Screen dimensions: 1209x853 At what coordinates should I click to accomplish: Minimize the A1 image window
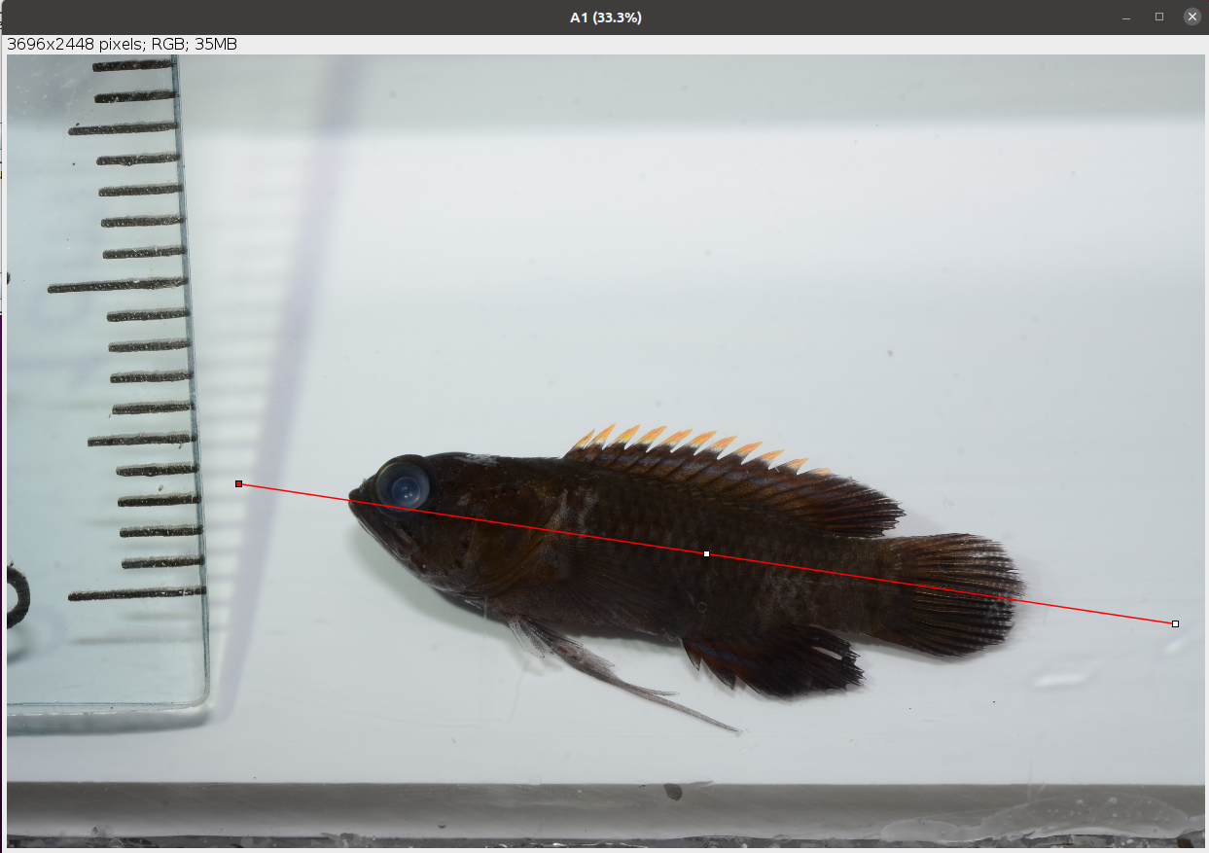click(x=1126, y=17)
